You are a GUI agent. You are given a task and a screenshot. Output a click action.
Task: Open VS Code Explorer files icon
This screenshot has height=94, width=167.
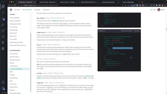click(x=3, y=7)
